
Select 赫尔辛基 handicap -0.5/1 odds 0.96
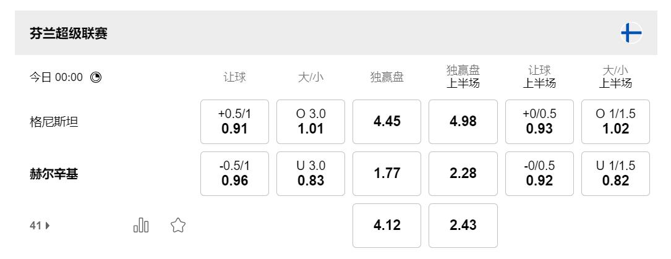234,174
